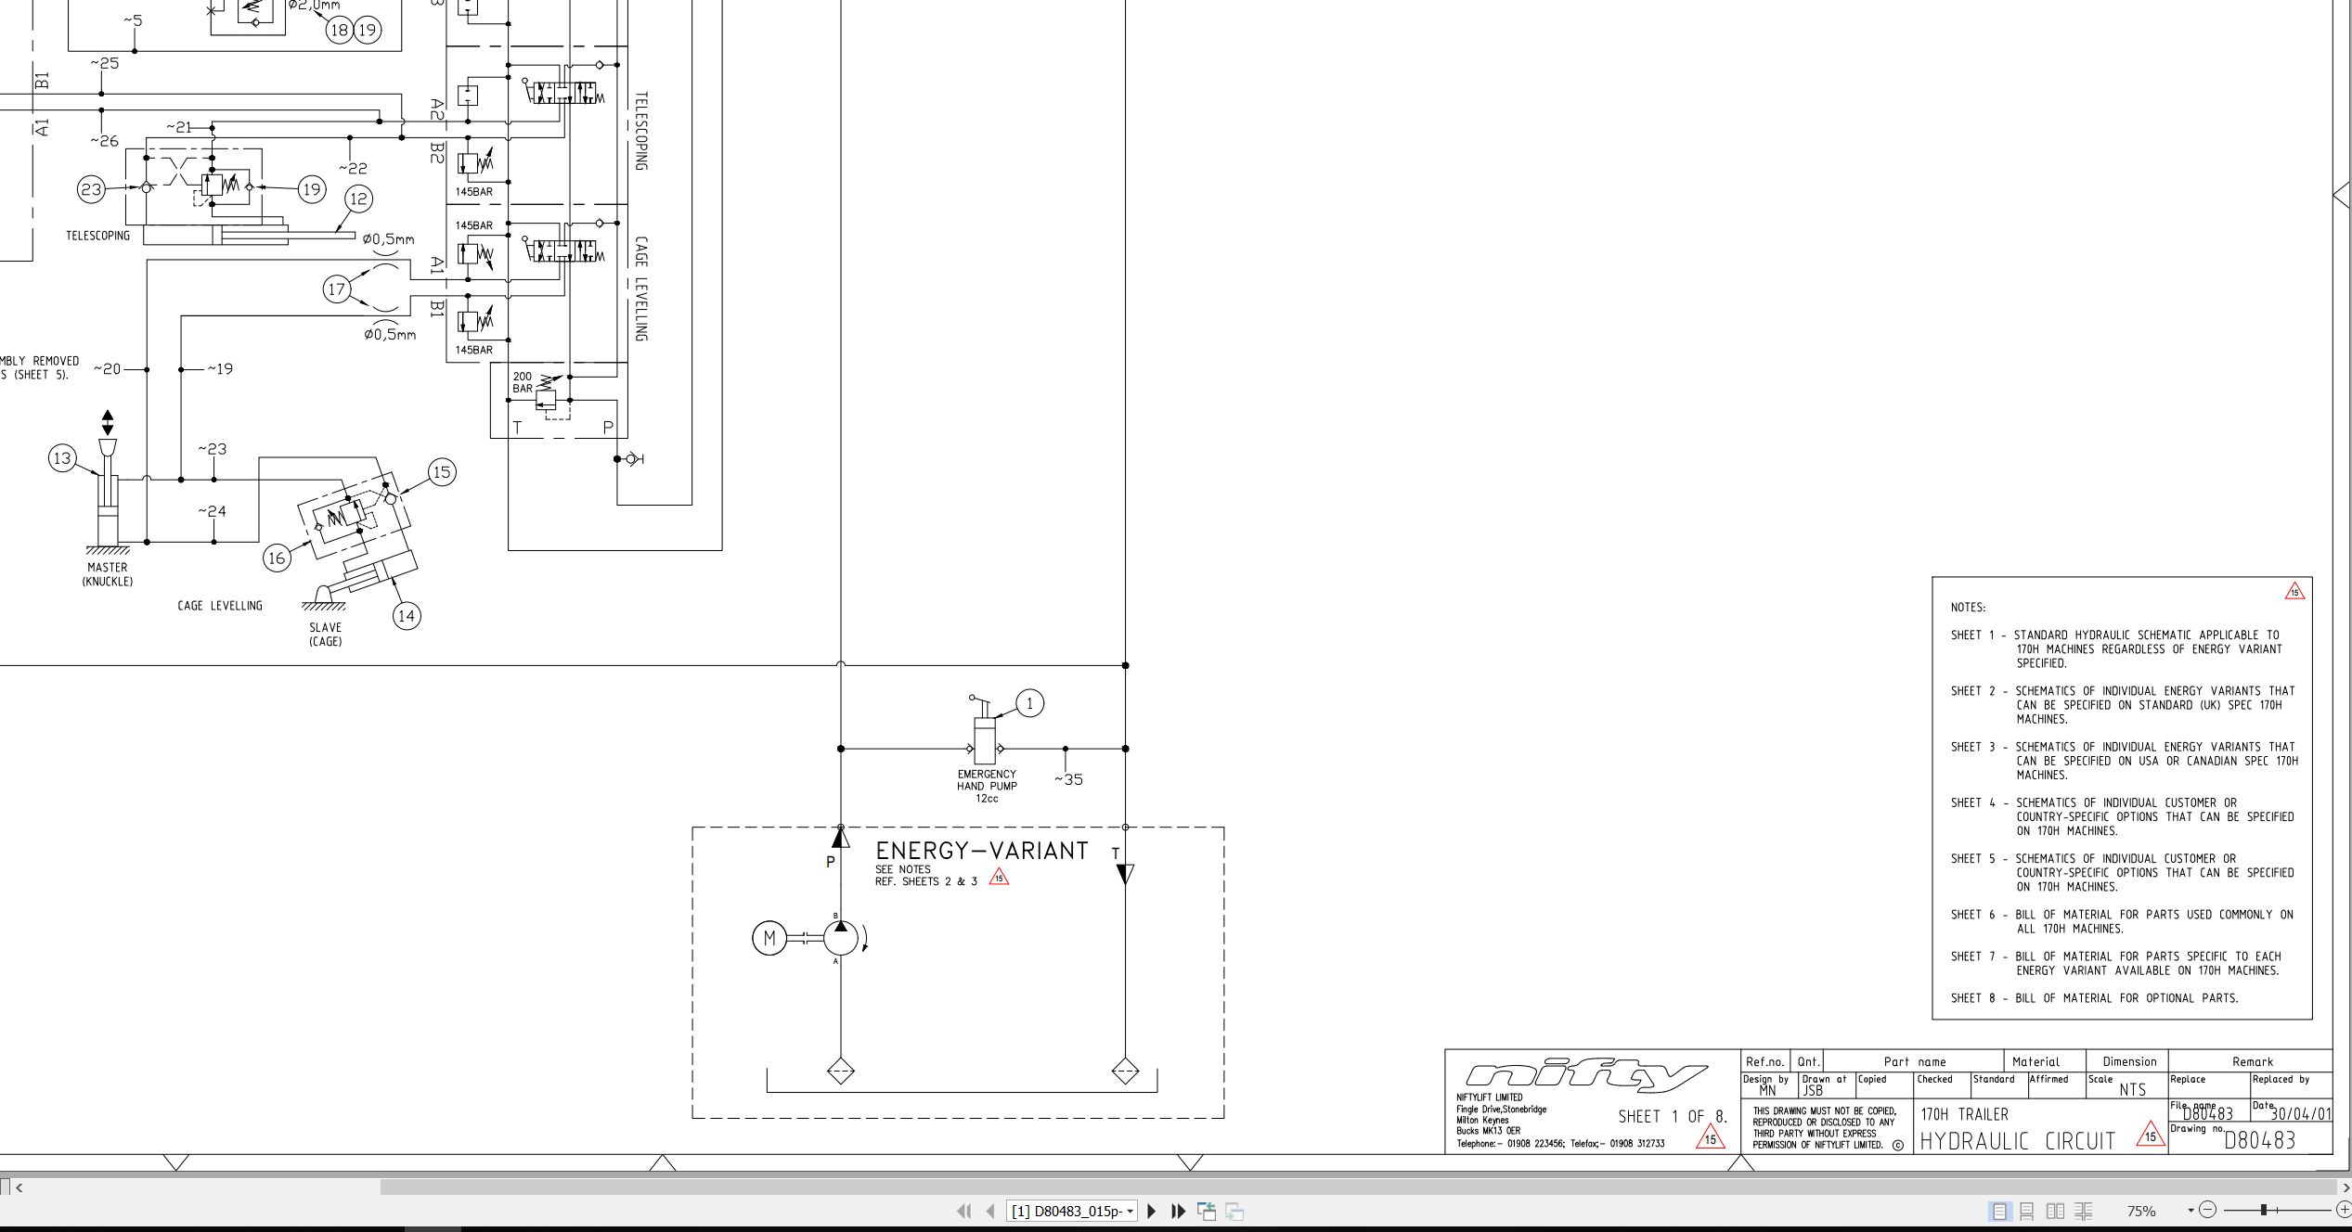Switch to single page view
The height and width of the screenshot is (1232, 2352).
1999,1211
